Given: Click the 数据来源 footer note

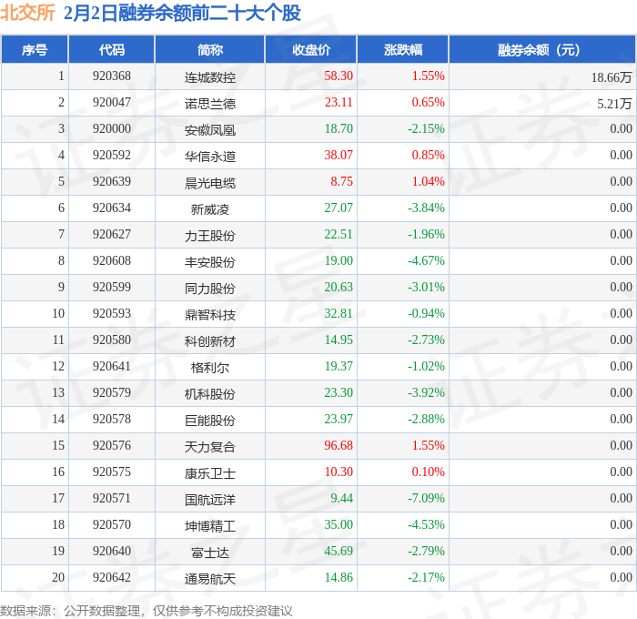Looking at the screenshot, I should [147, 611].
